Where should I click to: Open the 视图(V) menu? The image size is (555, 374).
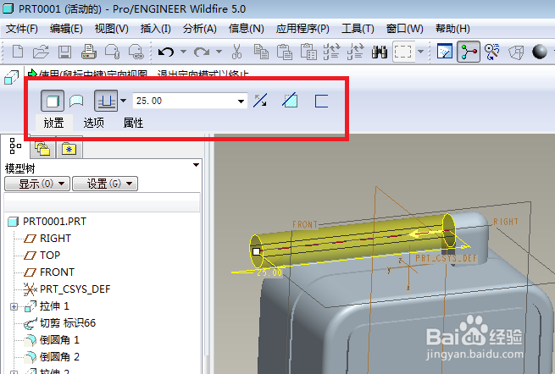112,29
